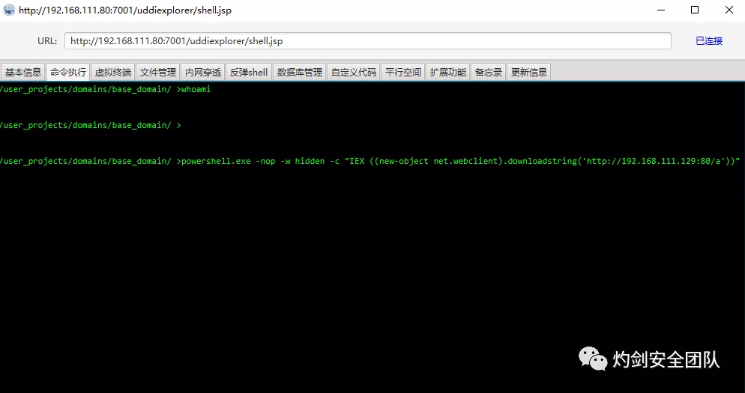Go to the 内网穿透 tab
The image size is (745, 393).
(203, 72)
